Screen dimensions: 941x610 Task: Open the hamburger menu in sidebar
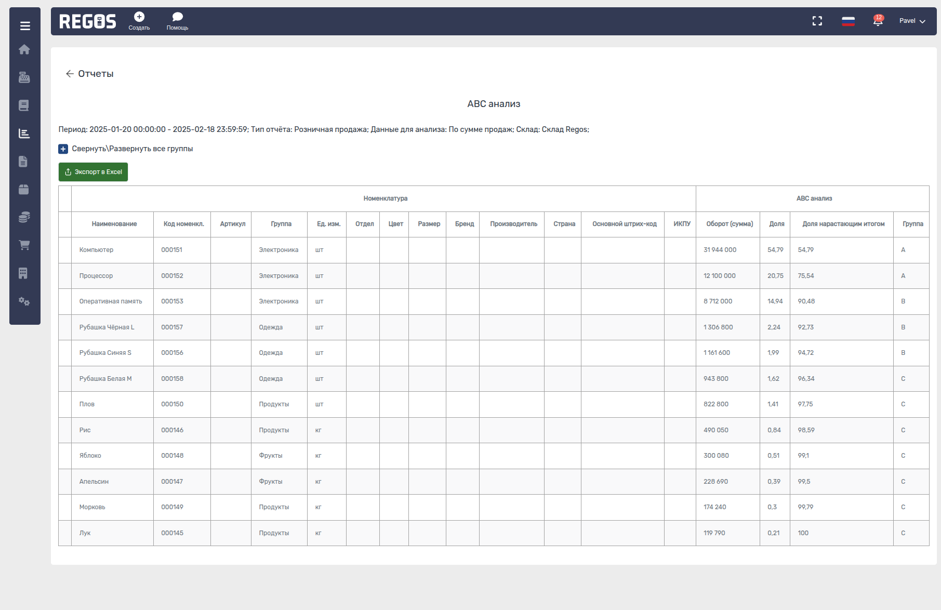24,25
